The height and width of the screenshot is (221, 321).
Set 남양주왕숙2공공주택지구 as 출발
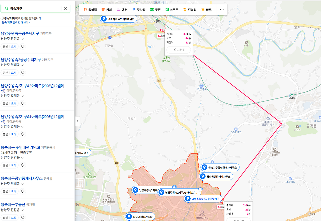(x=5, y=73)
